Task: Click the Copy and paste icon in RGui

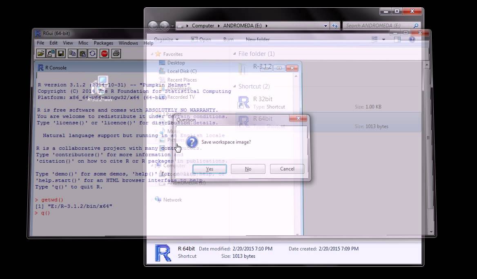Action: click(x=93, y=53)
